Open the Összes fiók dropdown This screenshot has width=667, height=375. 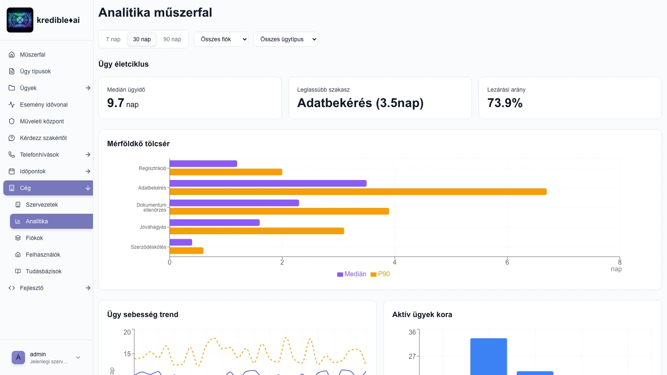point(221,39)
